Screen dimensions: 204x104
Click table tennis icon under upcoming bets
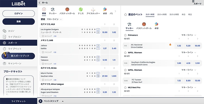click(156, 24)
